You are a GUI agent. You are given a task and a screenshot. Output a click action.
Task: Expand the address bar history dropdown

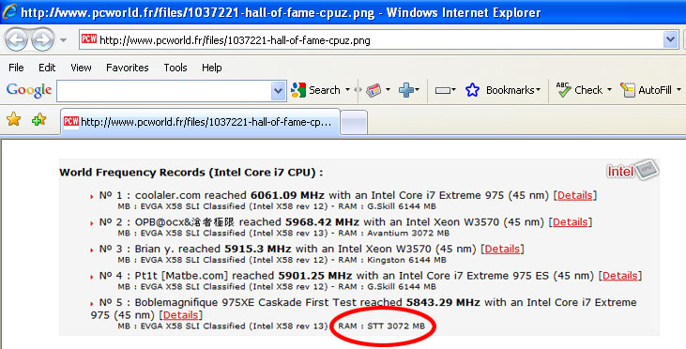coord(670,39)
